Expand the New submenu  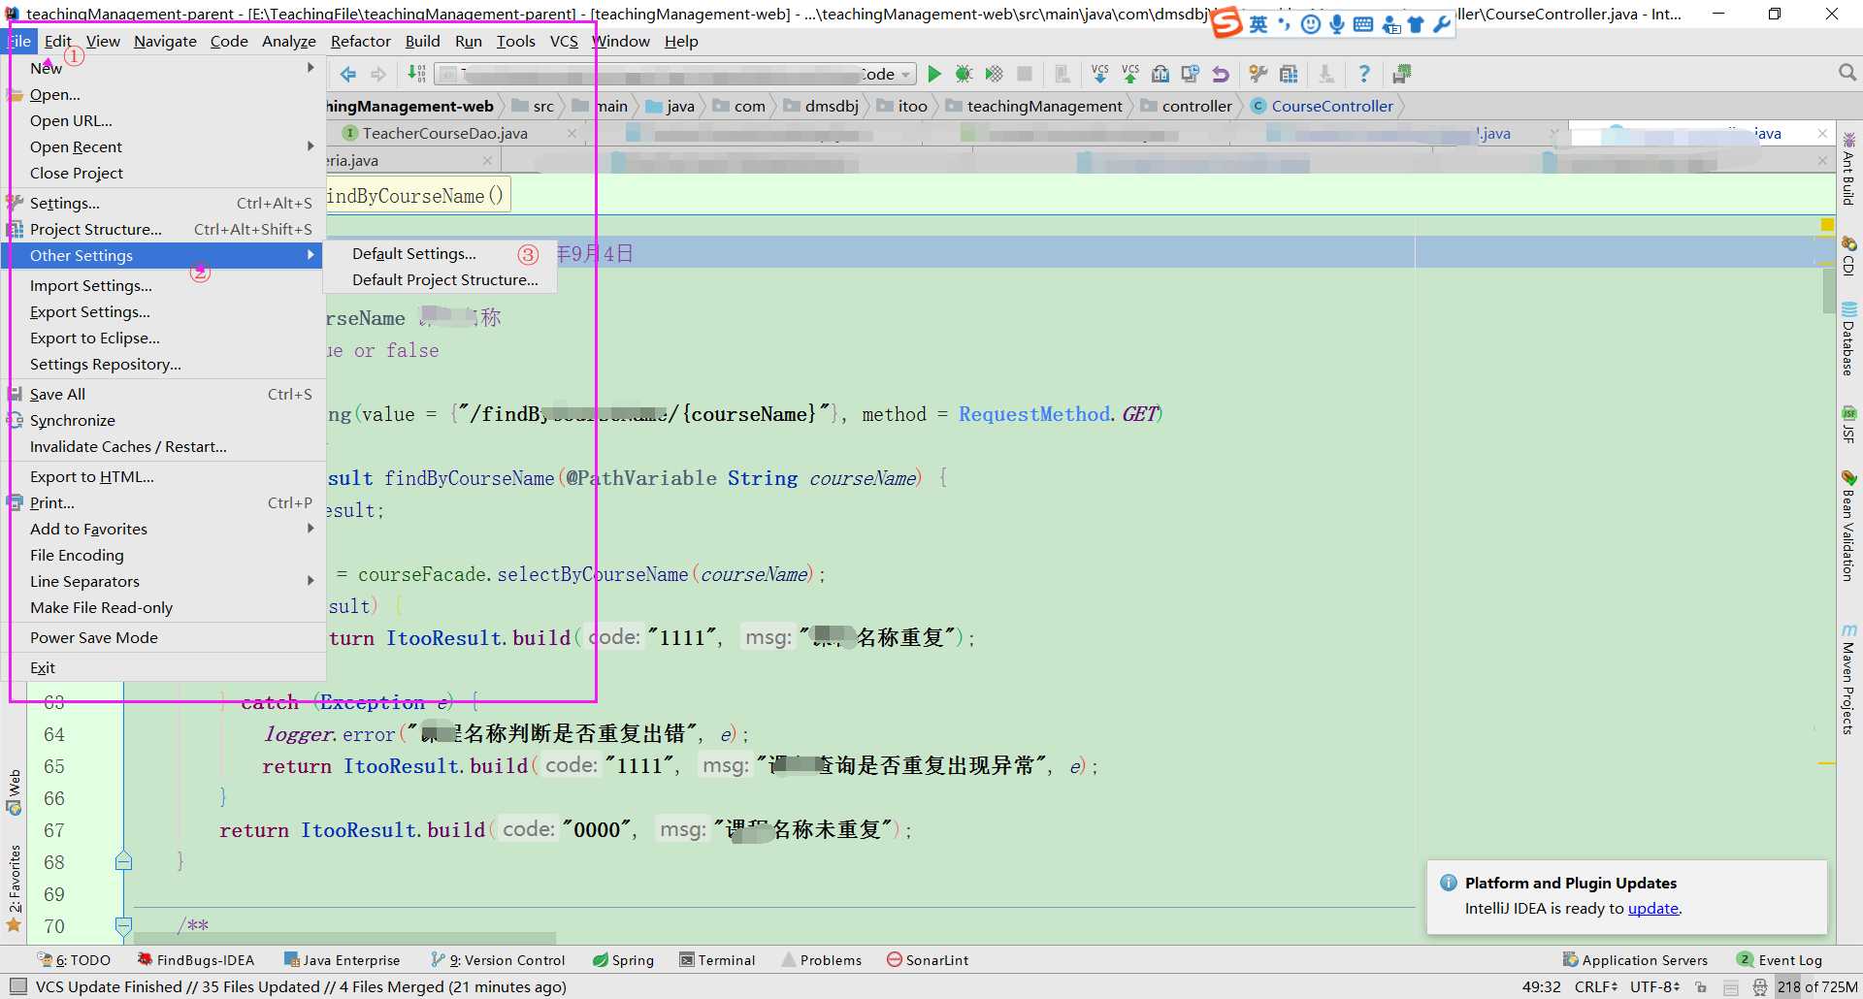(310, 68)
